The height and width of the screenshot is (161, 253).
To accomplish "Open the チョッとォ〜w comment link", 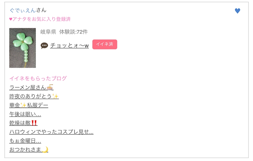I will click(69, 46).
